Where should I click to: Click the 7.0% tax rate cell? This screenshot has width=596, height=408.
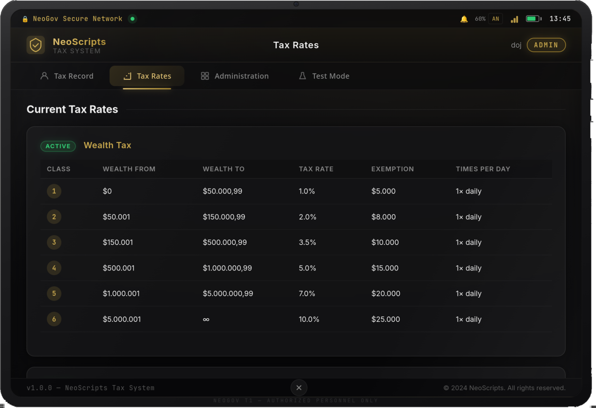307,293
